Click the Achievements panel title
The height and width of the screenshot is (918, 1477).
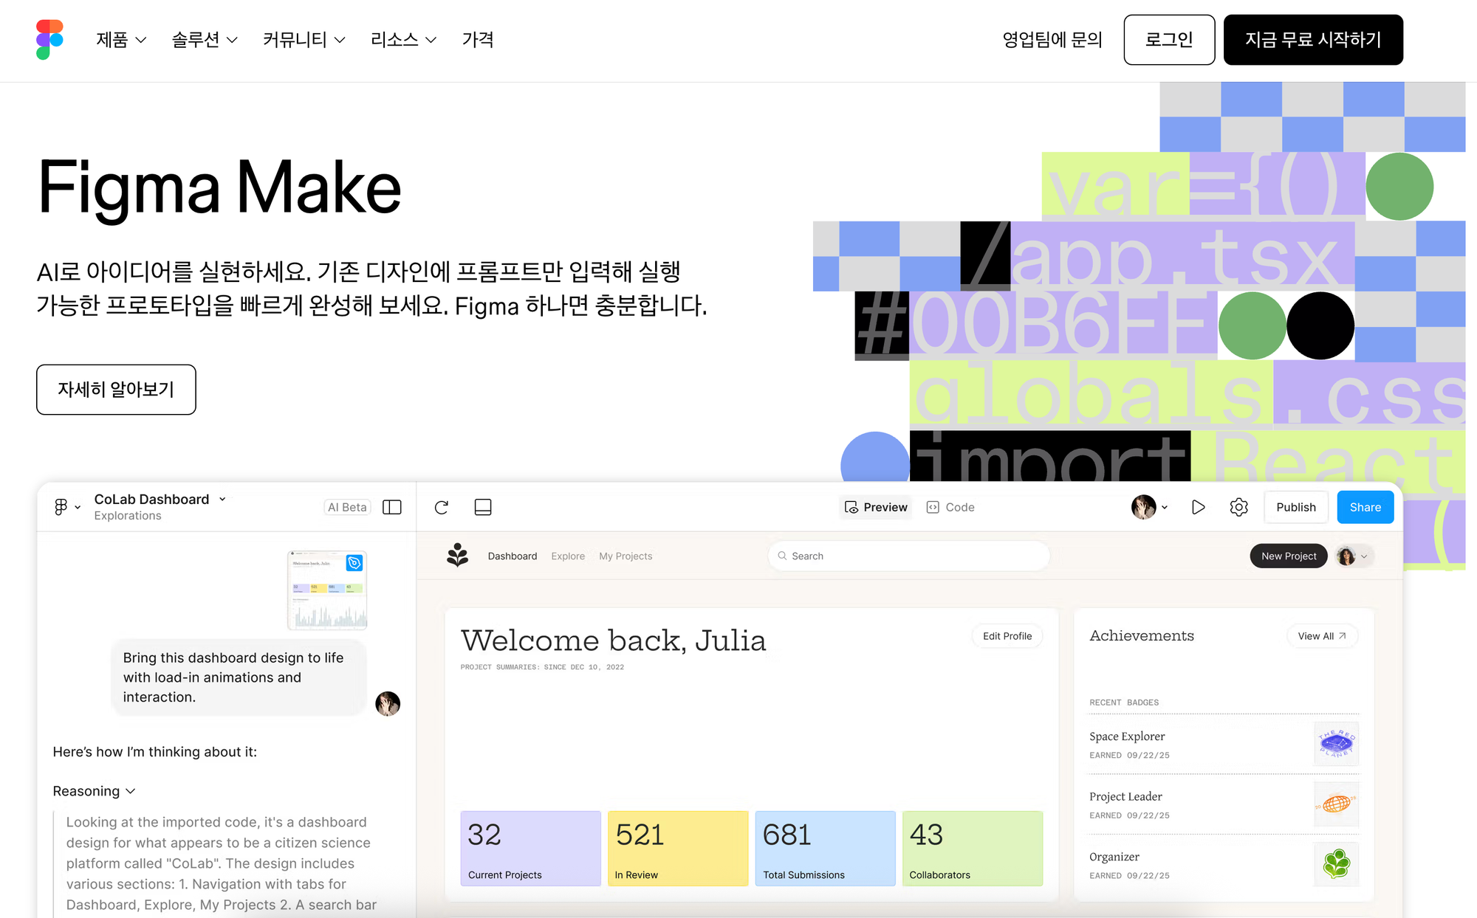click(1142, 635)
